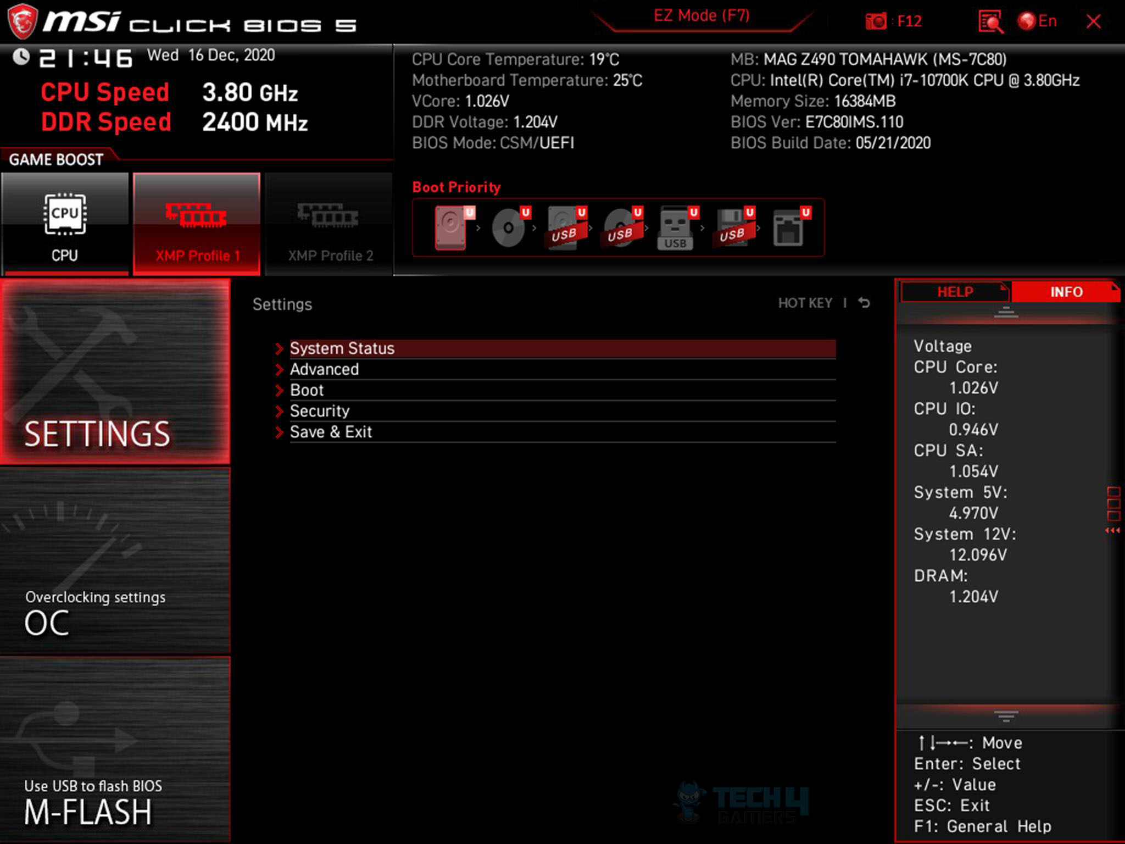
Task: Click the red triple-arrow side panel toggle
Action: point(1112,530)
